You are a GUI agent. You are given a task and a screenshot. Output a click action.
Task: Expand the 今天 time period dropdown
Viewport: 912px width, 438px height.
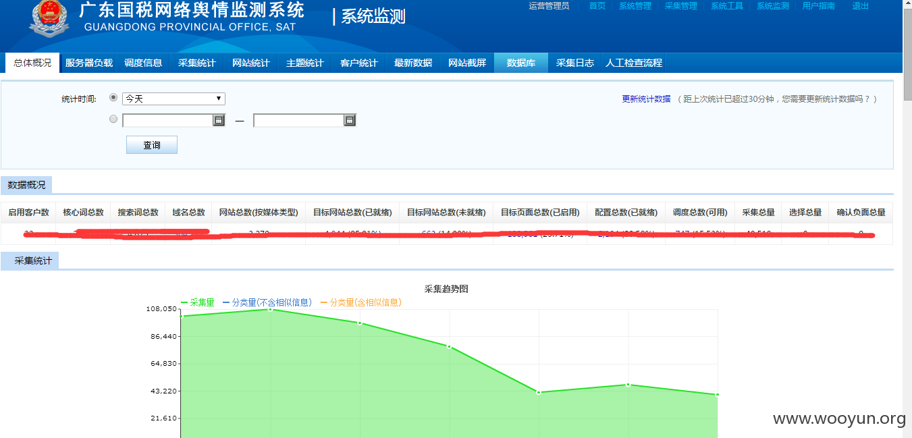point(173,99)
